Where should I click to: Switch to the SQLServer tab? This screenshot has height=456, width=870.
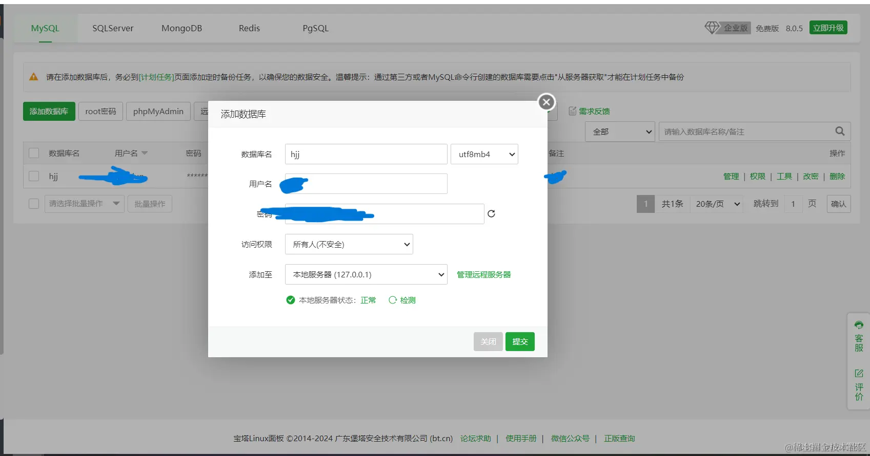click(x=113, y=28)
